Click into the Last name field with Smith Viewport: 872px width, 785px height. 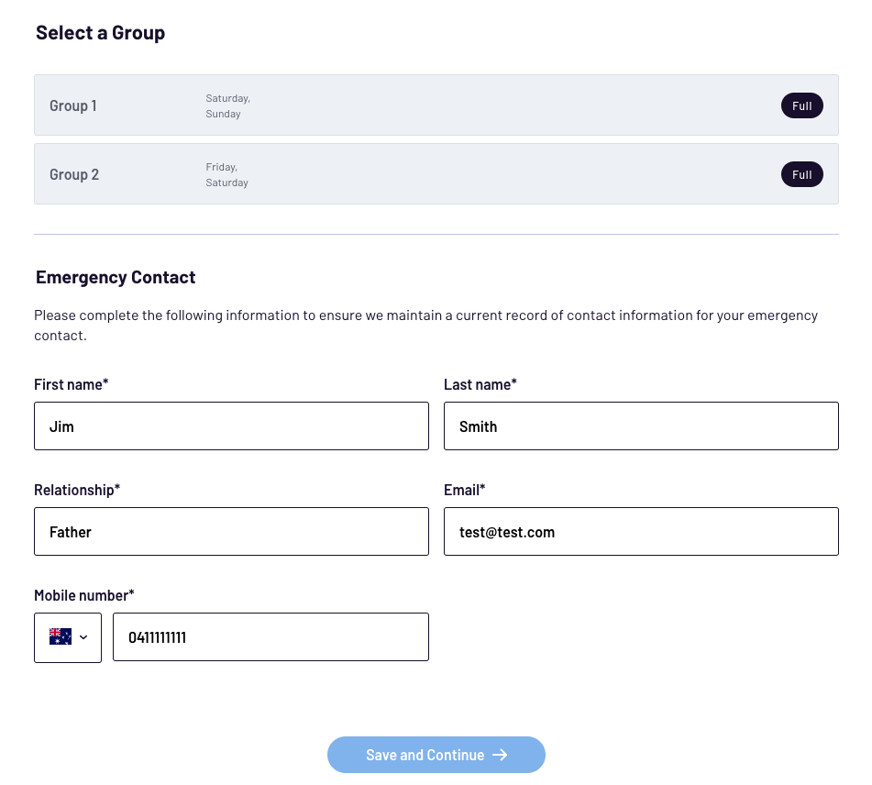(x=641, y=426)
